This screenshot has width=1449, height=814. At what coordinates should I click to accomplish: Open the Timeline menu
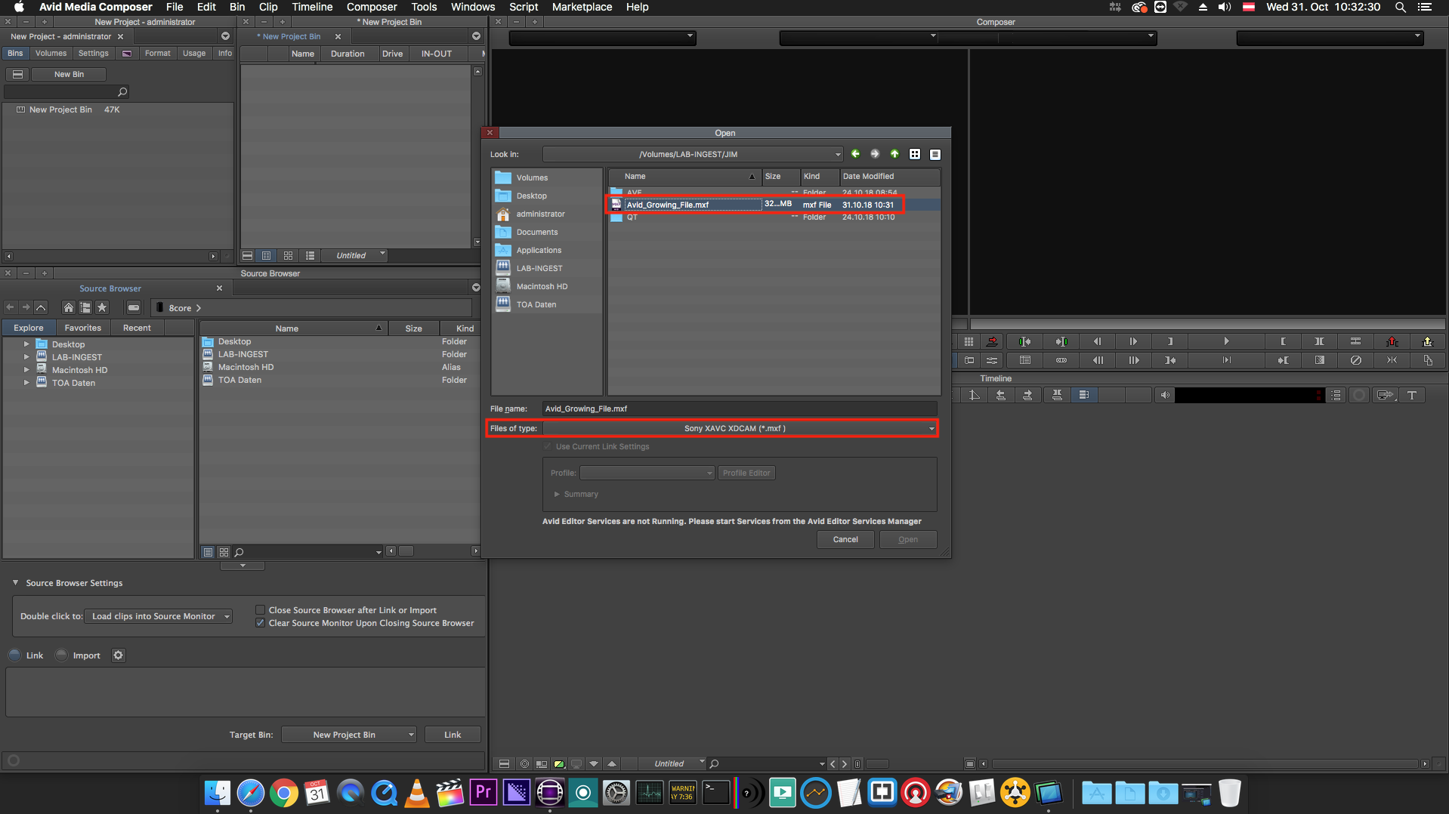click(x=312, y=7)
